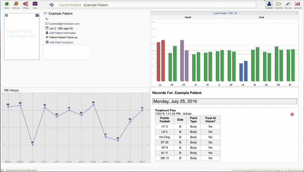Click the chief complaint text box
The height and width of the screenshot is (172, 304).
point(66,52)
